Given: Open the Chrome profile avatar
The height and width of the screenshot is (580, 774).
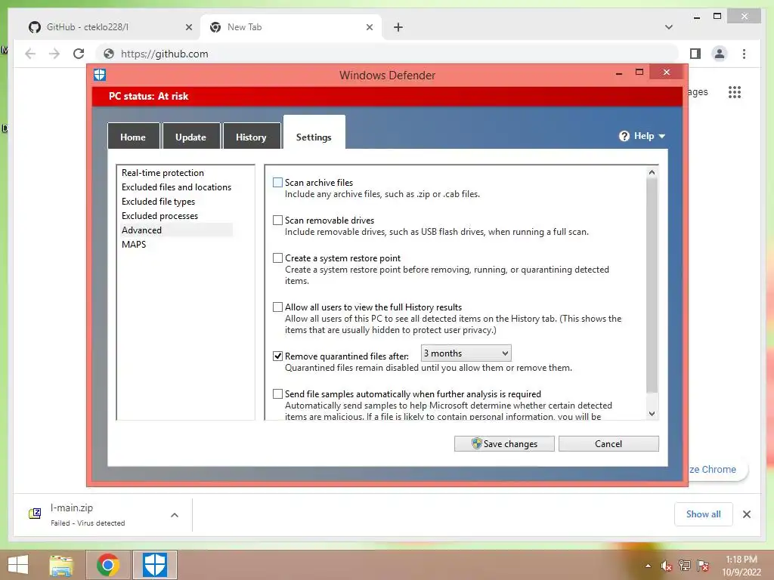Looking at the screenshot, I should (720, 54).
